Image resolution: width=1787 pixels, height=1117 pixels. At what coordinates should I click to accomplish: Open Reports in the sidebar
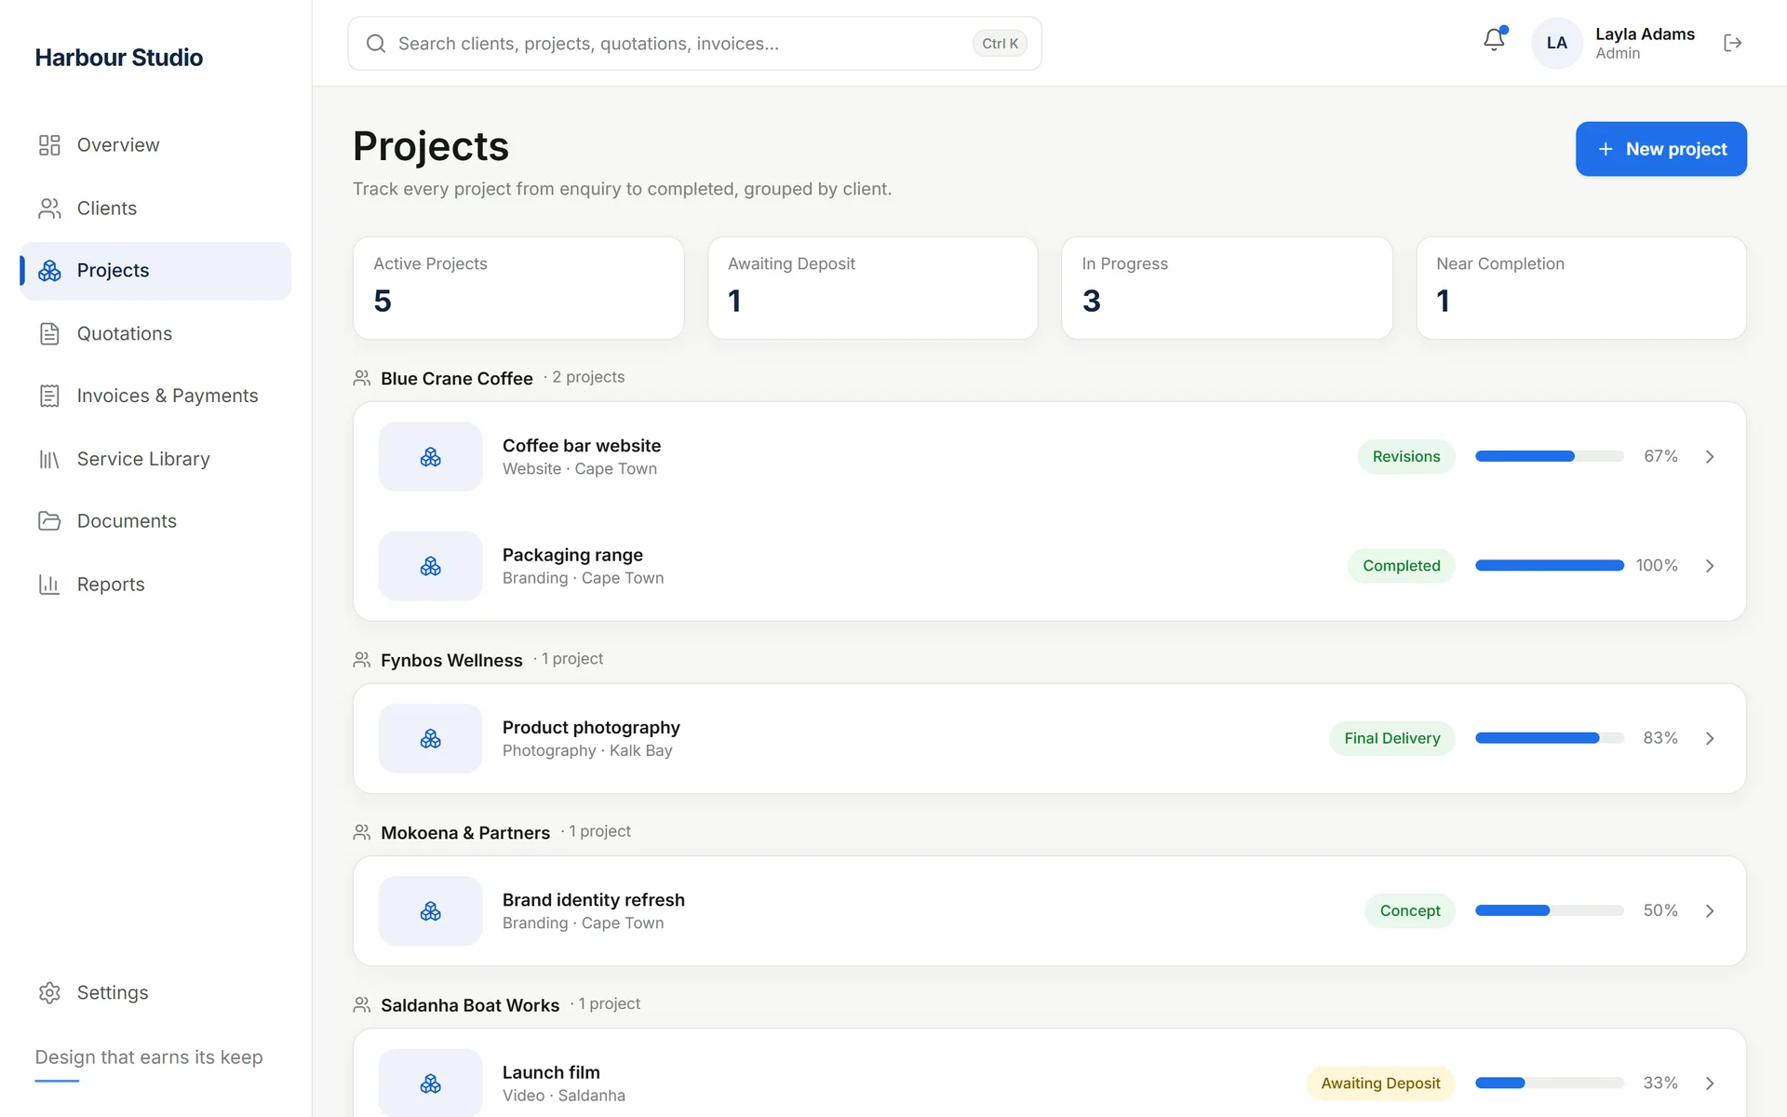(x=155, y=585)
